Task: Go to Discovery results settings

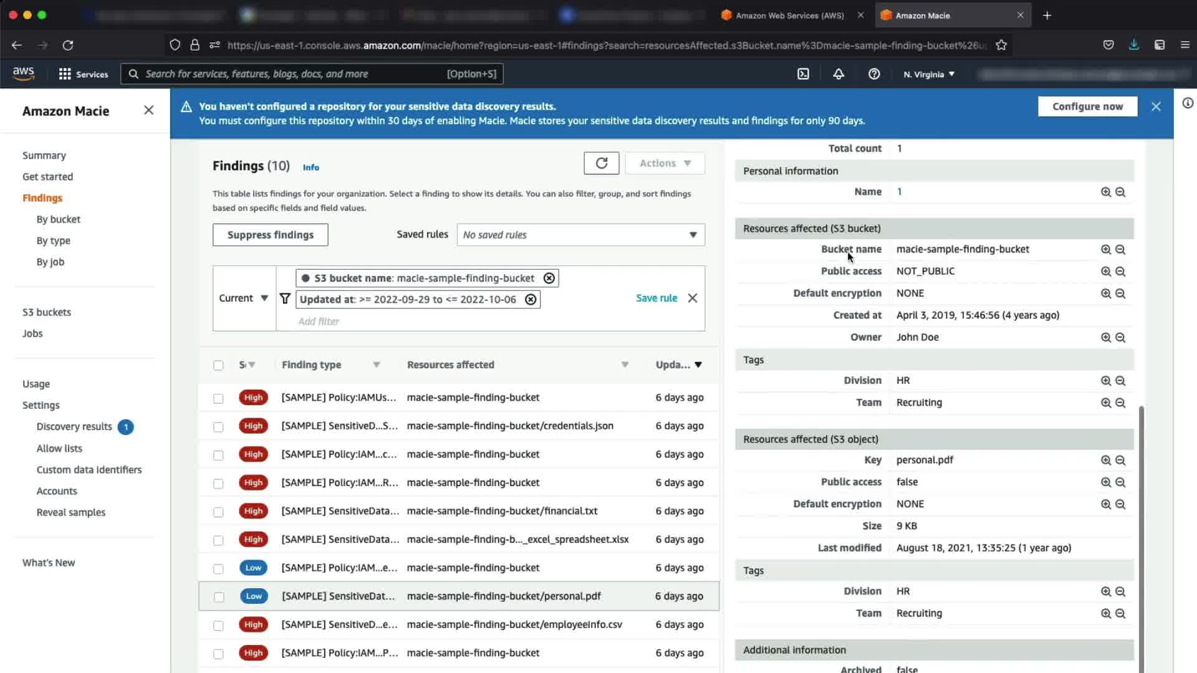Action: click(74, 427)
